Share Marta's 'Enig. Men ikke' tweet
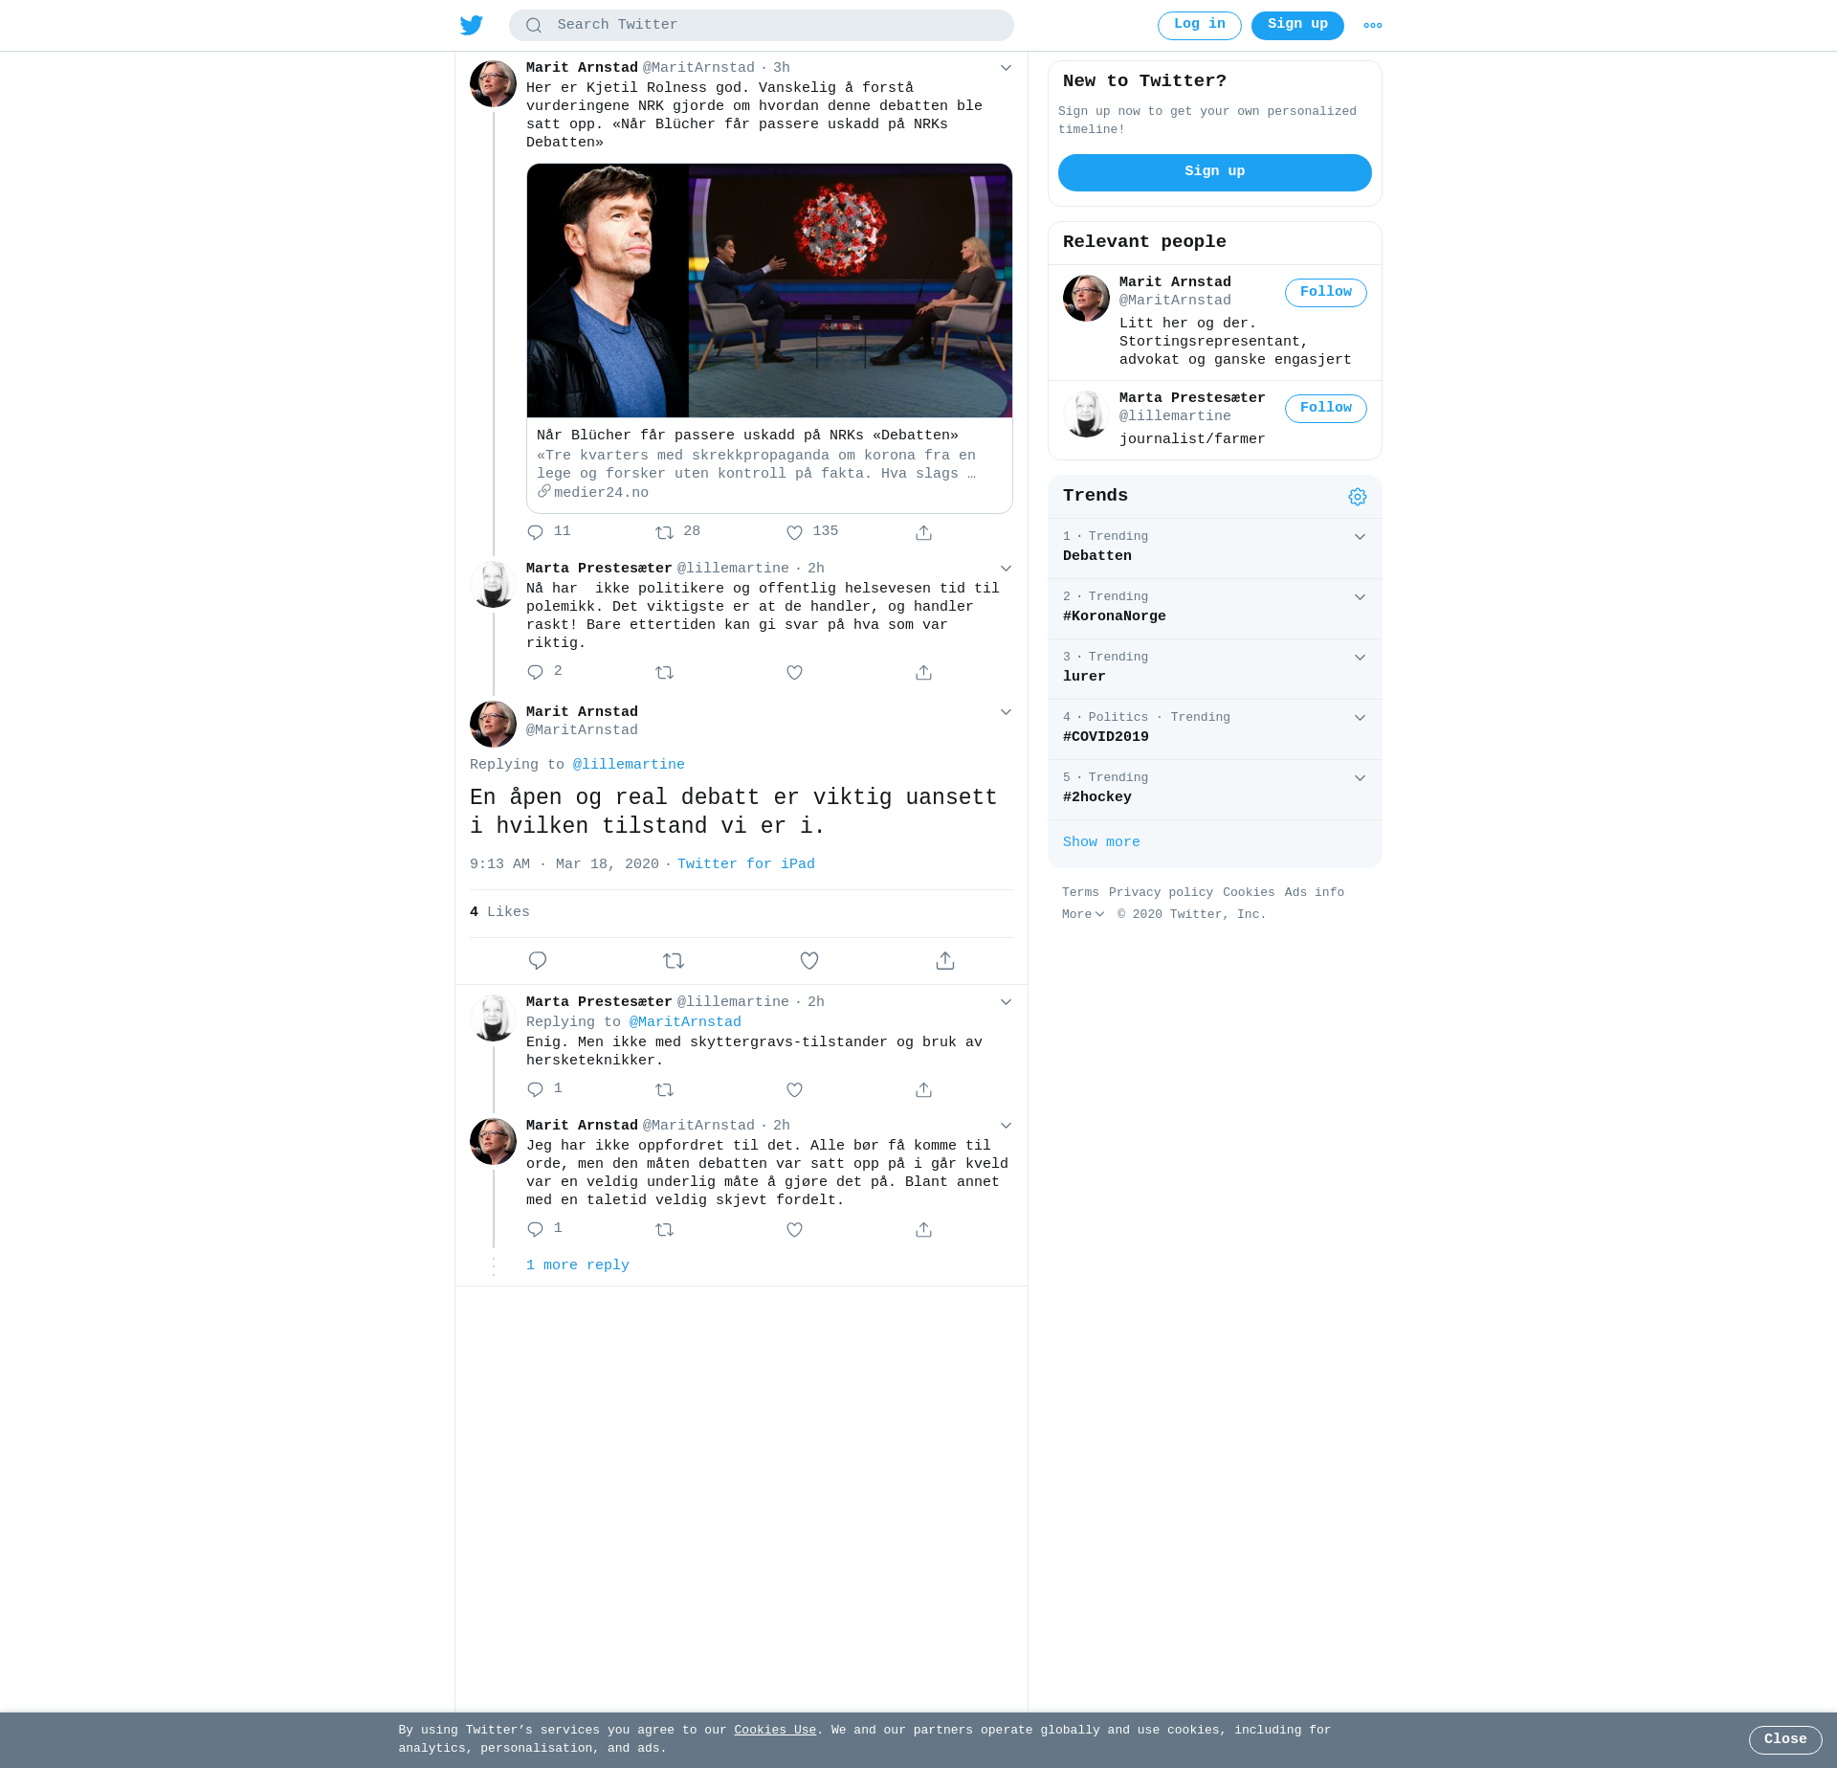The width and height of the screenshot is (1837, 1768). 923,1089
